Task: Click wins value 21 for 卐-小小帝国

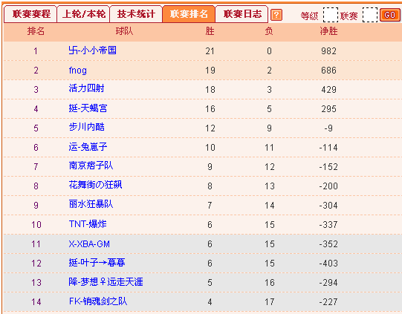Action: 210,51
